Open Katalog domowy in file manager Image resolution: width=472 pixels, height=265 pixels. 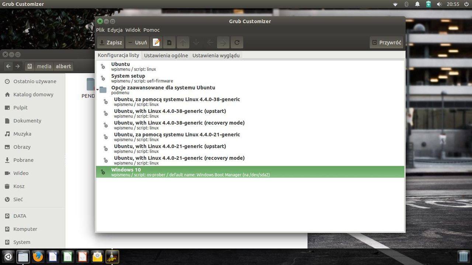tap(32, 95)
